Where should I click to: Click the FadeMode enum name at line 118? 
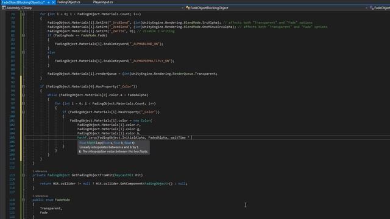tap(62, 200)
